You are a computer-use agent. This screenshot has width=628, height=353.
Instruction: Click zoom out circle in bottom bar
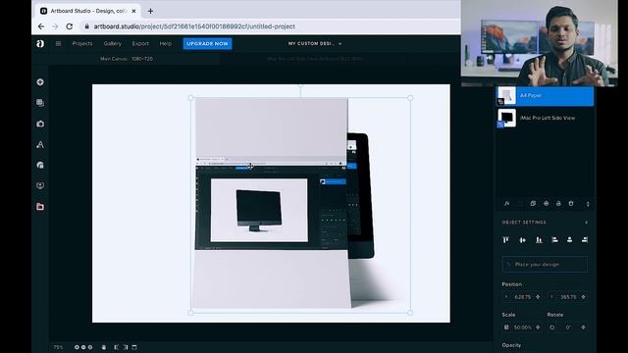tap(77, 347)
